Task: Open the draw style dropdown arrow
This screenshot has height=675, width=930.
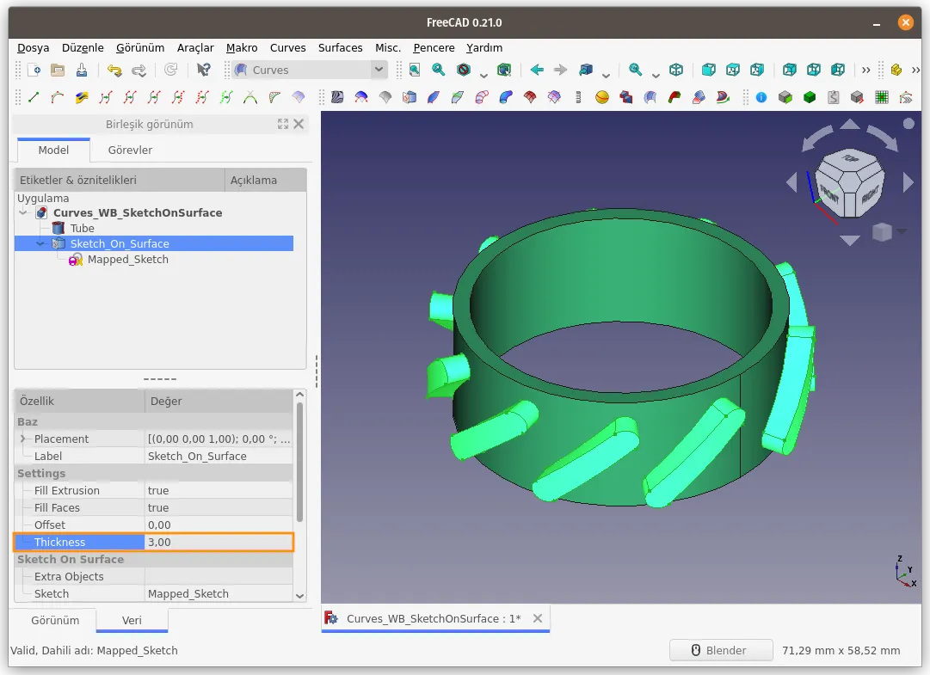Action: (x=483, y=75)
